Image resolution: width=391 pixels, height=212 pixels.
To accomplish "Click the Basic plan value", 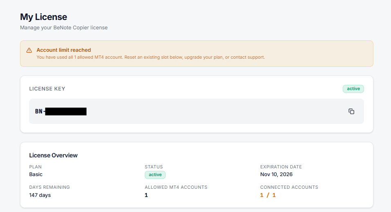I will tap(36, 174).
